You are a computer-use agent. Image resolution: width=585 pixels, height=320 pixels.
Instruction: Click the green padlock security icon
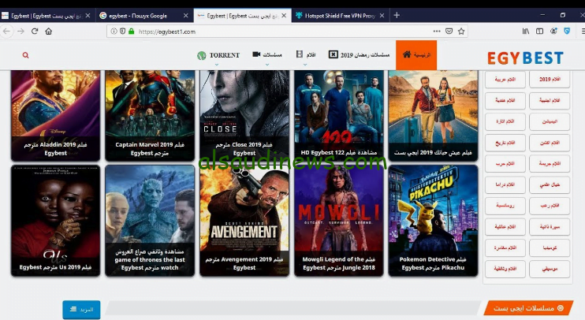(131, 32)
